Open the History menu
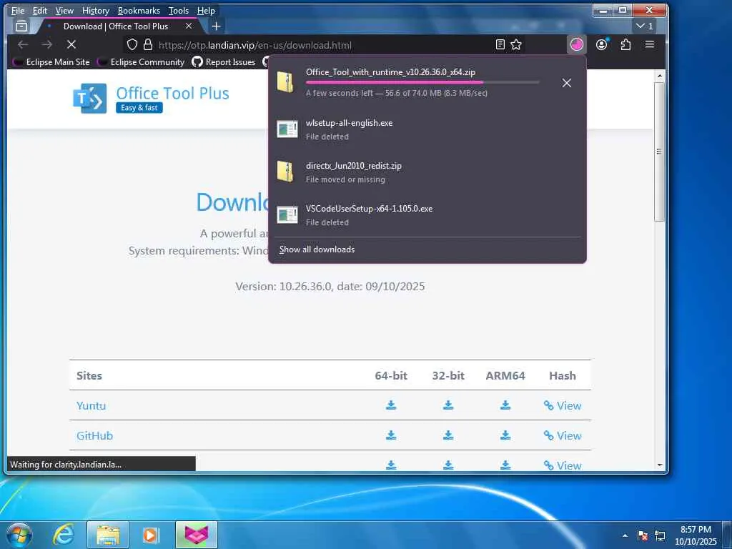732x549 pixels. coord(95,10)
